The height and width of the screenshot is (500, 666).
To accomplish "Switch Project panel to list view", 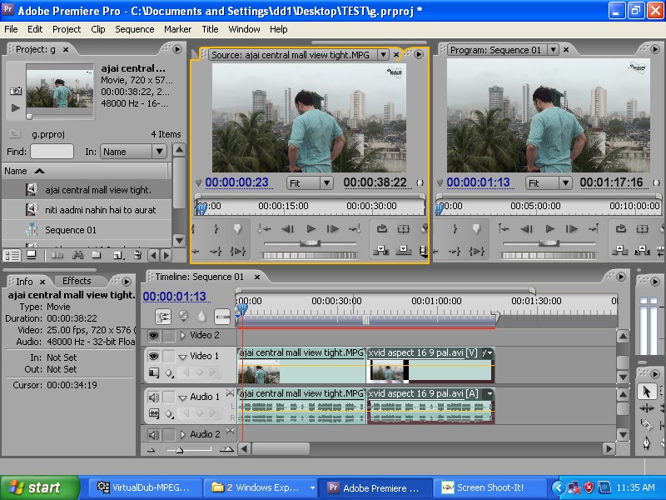I will (12, 256).
